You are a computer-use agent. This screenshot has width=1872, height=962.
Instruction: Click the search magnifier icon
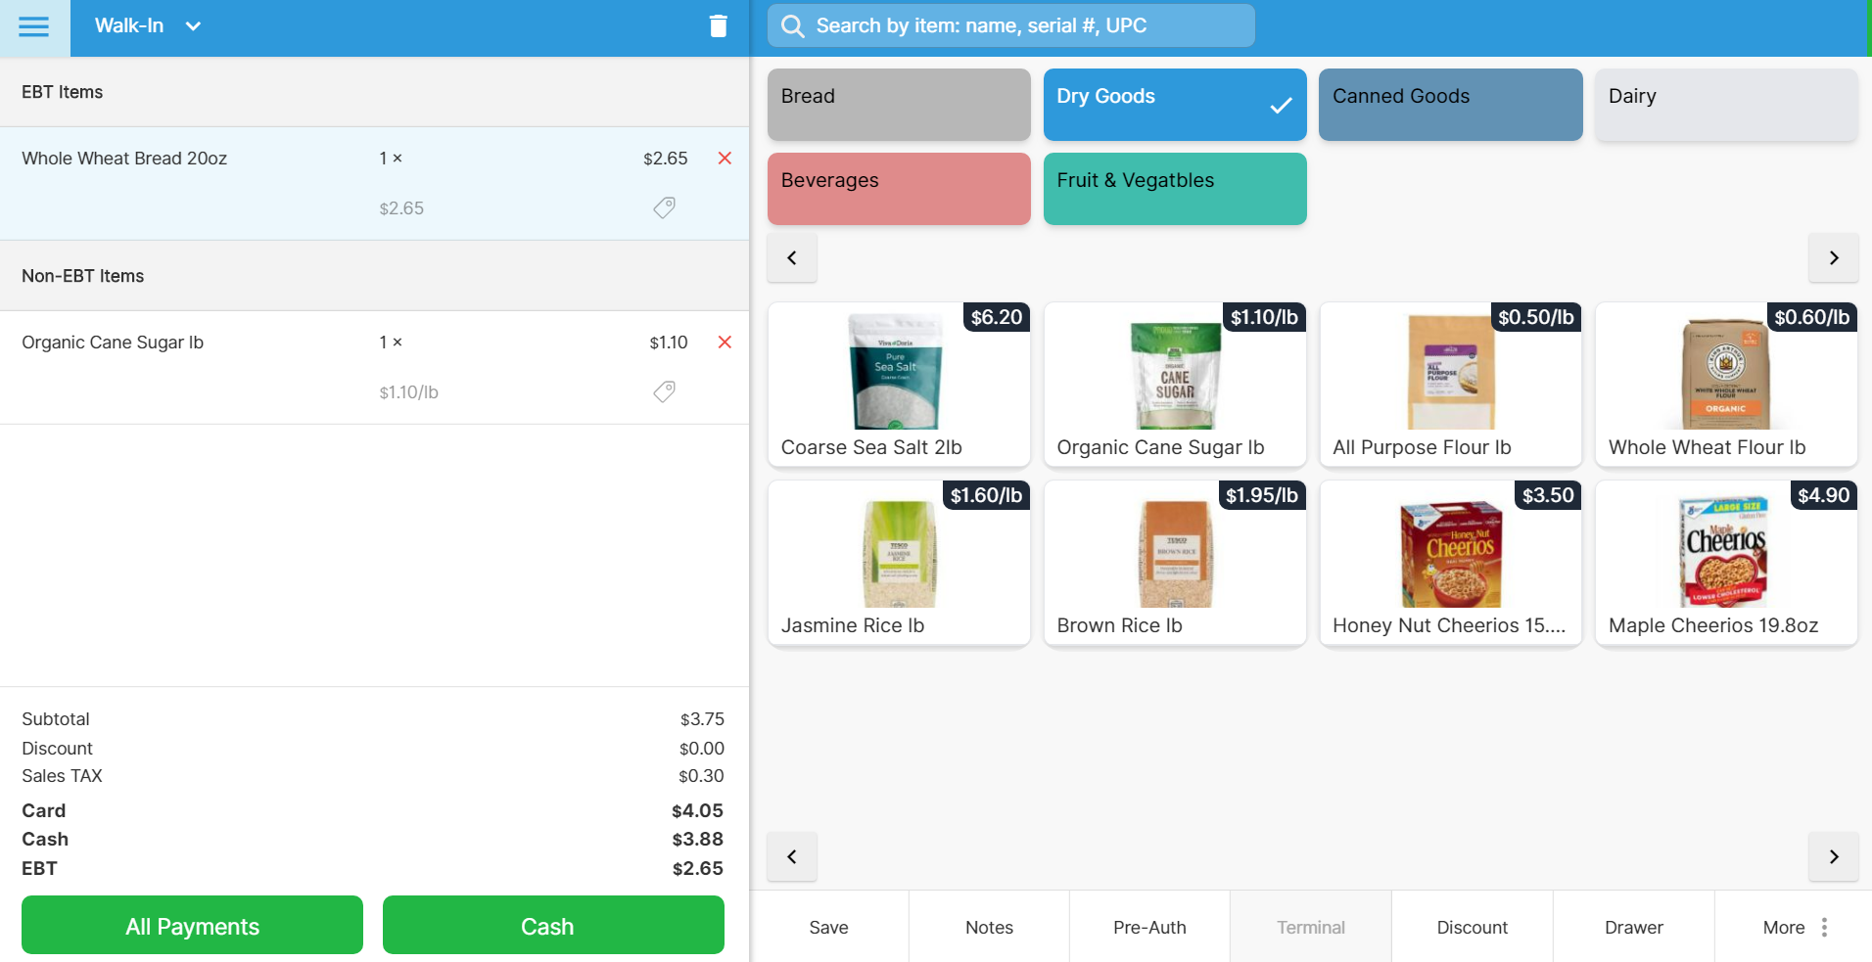tap(792, 26)
